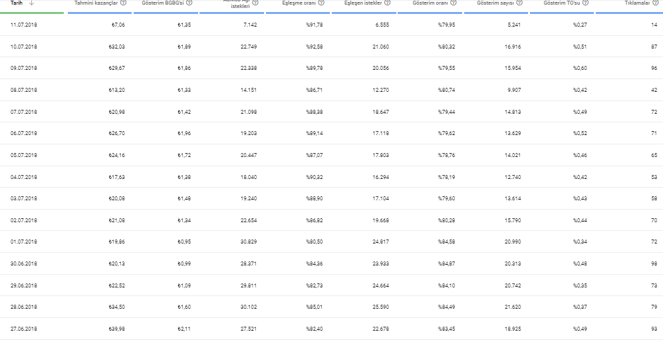The height and width of the screenshot is (342, 663).
Task: Click earnings value for 27.06.2018
Action: pyautogui.click(x=116, y=329)
